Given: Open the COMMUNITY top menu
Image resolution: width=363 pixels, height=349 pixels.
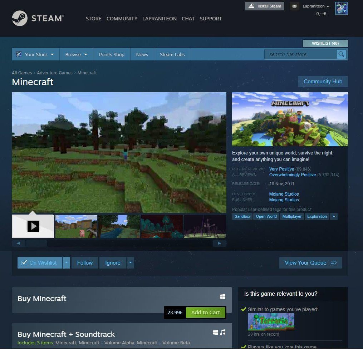Looking at the screenshot, I should coord(122,19).
